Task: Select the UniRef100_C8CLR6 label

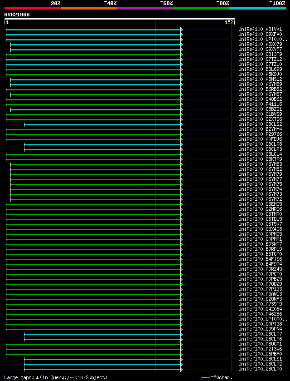Action: [261, 339]
